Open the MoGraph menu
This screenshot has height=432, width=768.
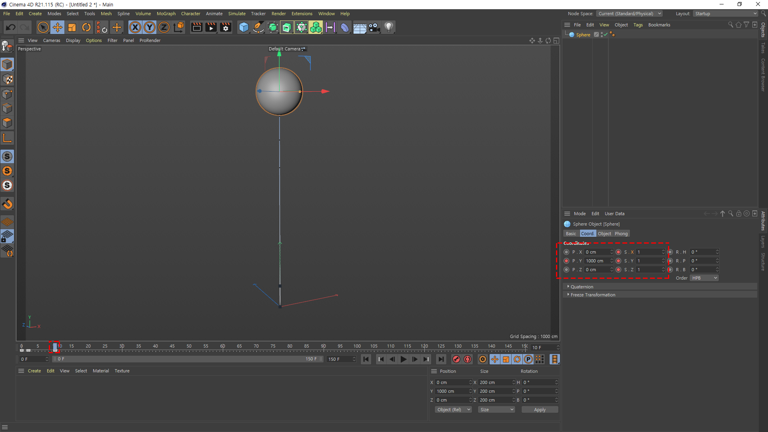(x=166, y=14)
